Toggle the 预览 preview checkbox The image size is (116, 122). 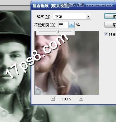106,34
